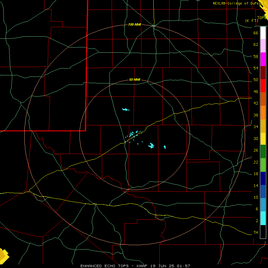Click the '42' scale value
The image size is (268, 268).
click(x=256, y=103)
